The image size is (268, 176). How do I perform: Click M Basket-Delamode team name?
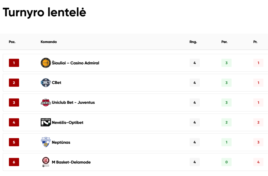coord(71,162)
